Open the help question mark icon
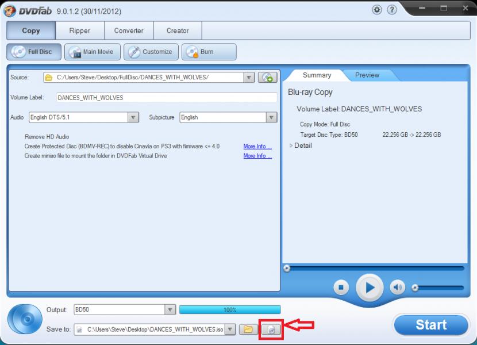 pos(392,10)
